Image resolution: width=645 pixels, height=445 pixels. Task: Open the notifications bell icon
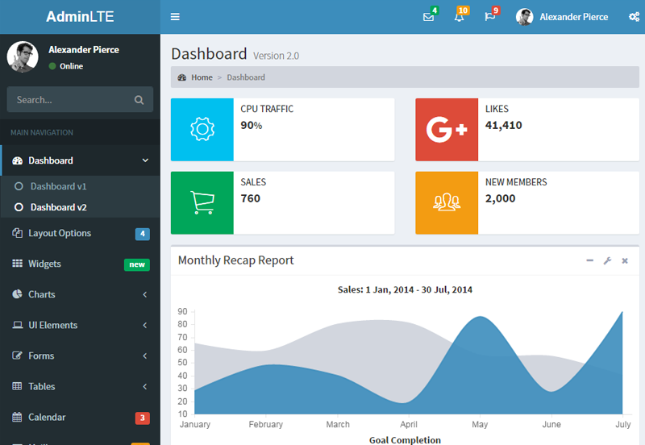coord(459,17)
